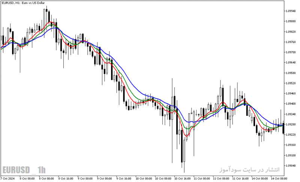
Task: Click the last black candle at right edge
Action: 283,128
